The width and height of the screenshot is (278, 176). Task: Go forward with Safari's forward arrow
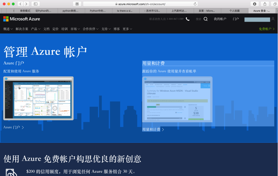click(x=26, y=4)
